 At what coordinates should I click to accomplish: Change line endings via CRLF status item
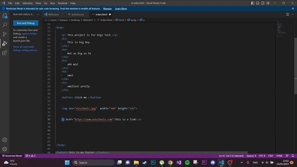pyautogui.click(x=271, y=156)
